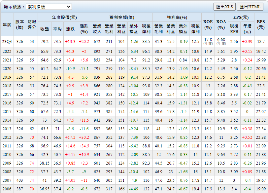This screenshot has width=268, height=193.
Task: Click the 股本(億) column header
Action: tap(20, 25)
